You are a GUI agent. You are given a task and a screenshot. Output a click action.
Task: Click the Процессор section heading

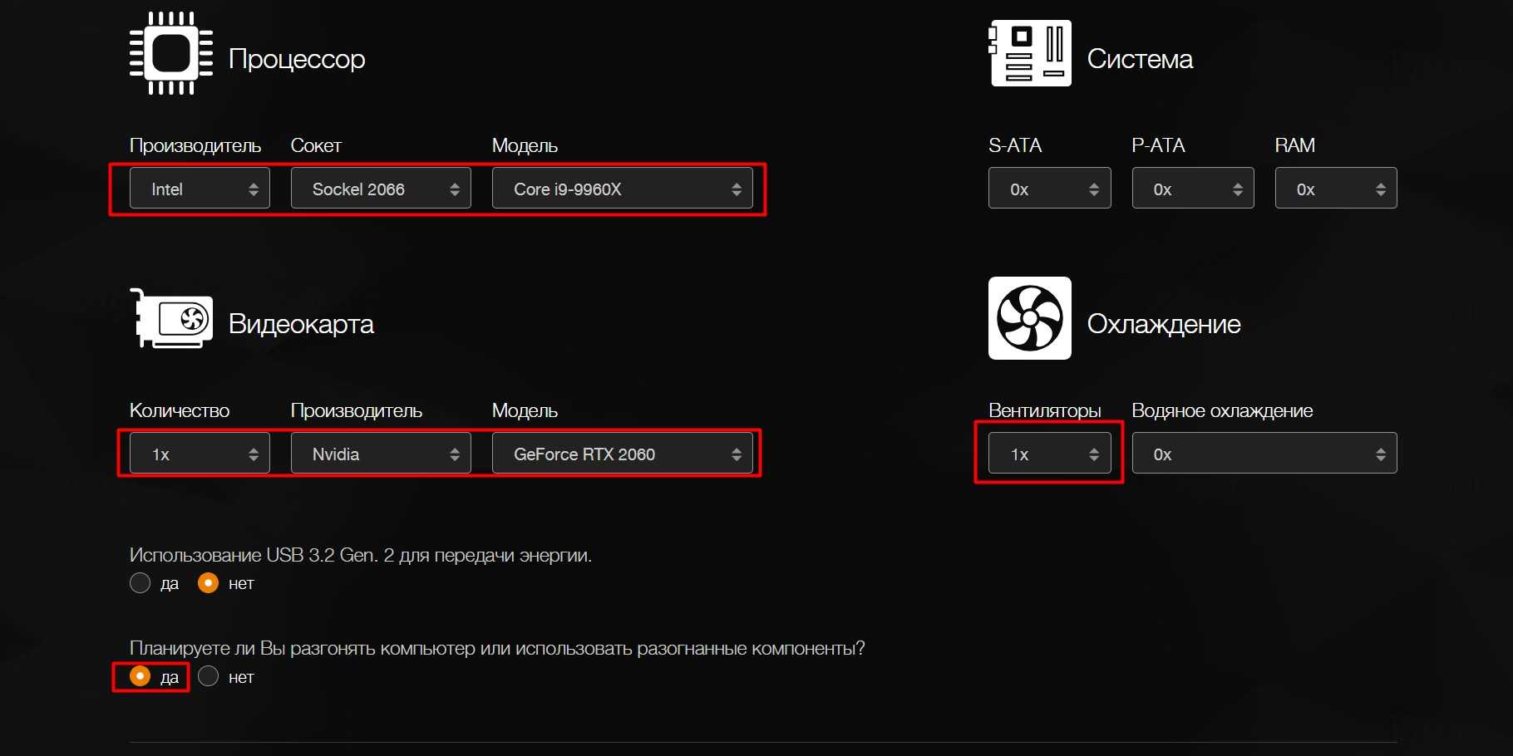click(x=297, y=59)
